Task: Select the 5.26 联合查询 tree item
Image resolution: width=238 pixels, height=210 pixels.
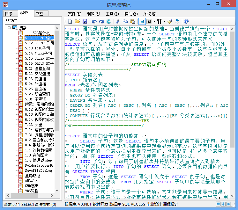Action: pyautogui.click(x=37, y=94)
